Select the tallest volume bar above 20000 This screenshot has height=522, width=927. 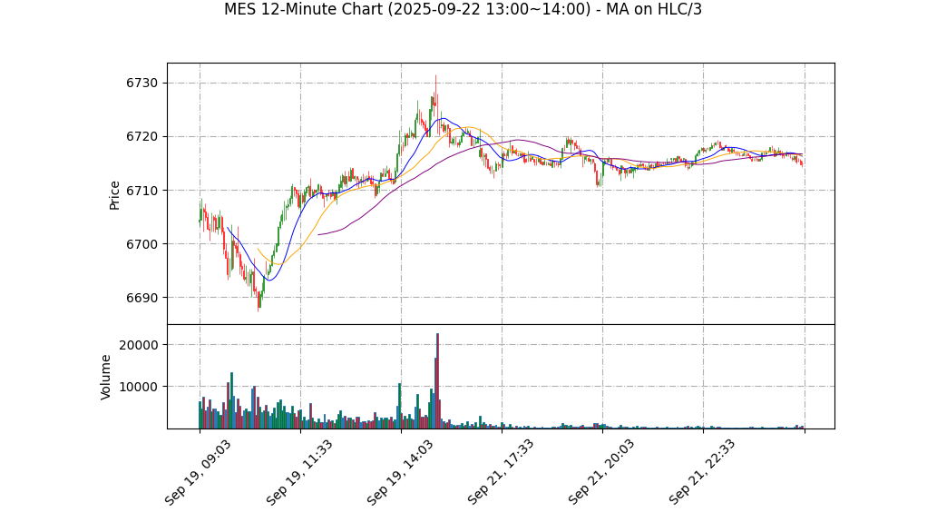click(437, 380)
